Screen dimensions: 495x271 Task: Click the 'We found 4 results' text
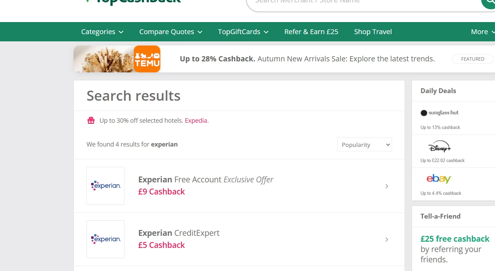(132, 144)
